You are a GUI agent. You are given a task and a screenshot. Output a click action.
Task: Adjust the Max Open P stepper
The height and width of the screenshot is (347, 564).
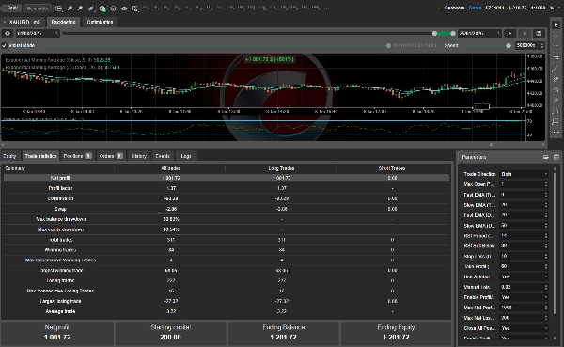pos(546,184)
